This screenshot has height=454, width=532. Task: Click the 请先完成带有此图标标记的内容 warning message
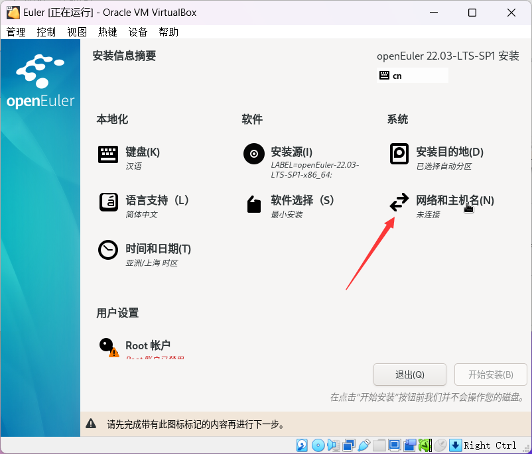coord(196,424)
